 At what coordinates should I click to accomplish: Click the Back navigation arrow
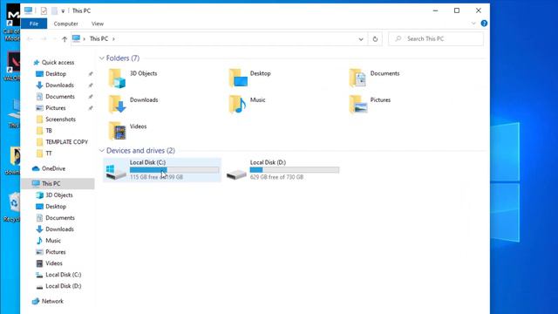(x=30, y=39)
